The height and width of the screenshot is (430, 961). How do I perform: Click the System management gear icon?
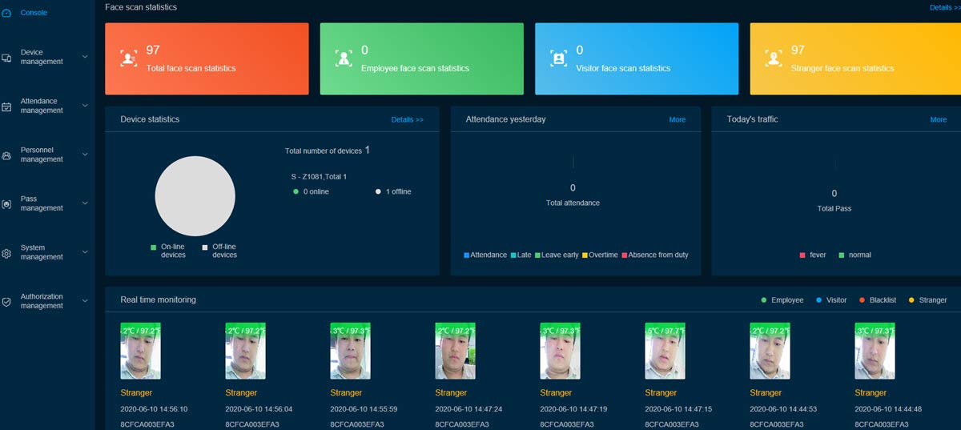click(x=6, y=253)
